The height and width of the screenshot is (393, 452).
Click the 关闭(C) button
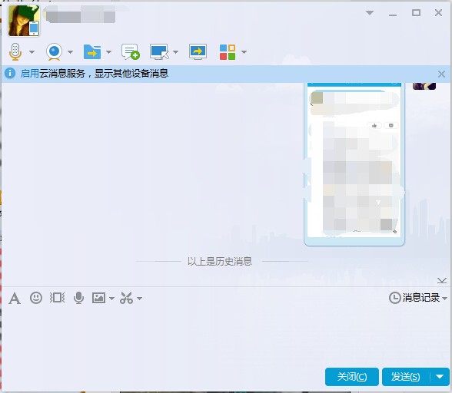tap(352, 377)
